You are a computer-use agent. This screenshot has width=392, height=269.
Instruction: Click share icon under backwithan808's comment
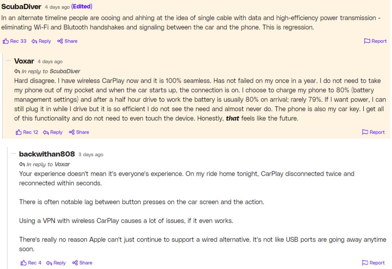(x=75, y=263)
